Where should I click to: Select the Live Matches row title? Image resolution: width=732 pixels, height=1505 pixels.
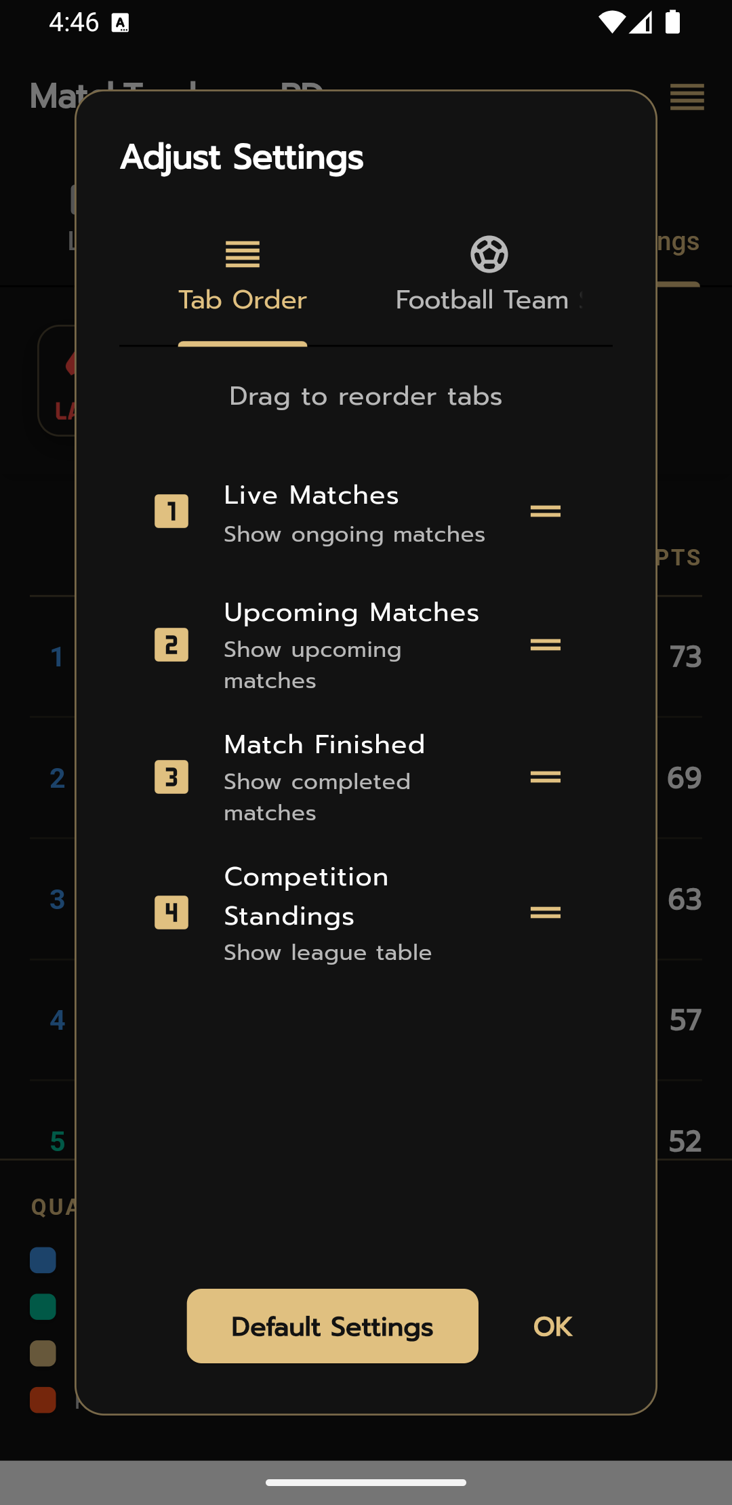pos(311,496)
